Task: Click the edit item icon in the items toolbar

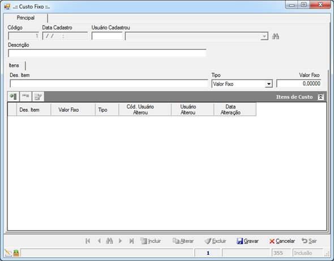Action: click(38, 96)
